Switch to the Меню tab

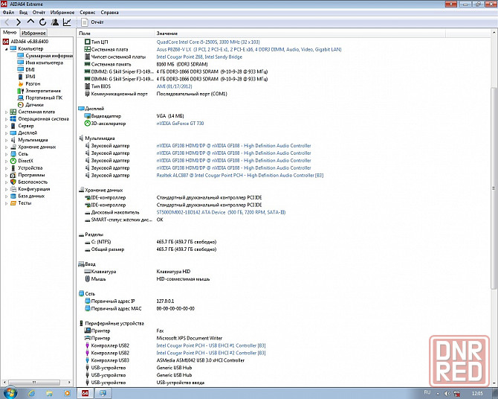tap(10, 33)
